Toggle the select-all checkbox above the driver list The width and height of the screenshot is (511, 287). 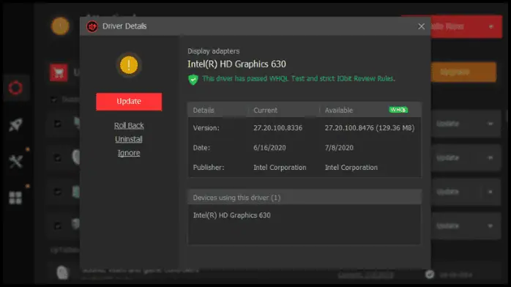[53, 100]
